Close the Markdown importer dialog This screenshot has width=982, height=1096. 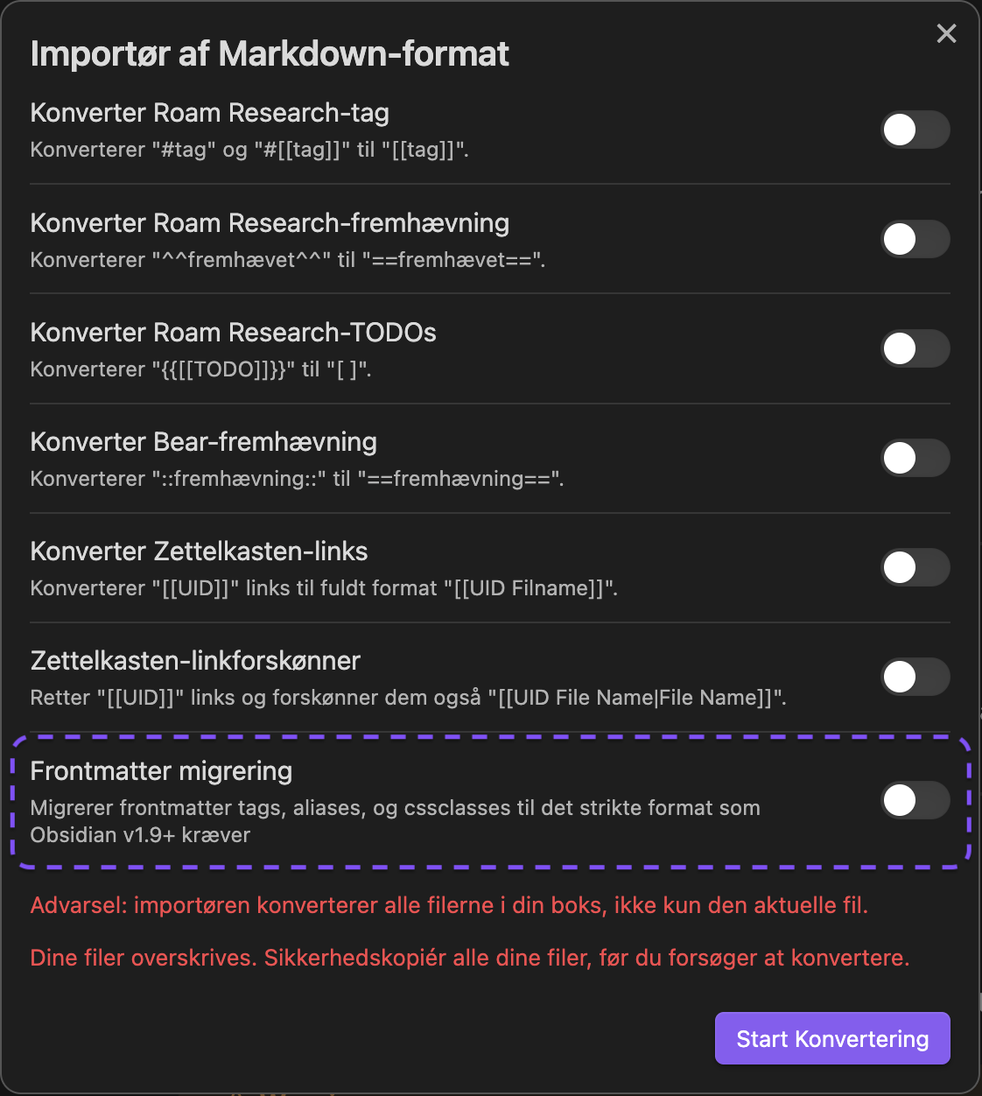[946, 33]
